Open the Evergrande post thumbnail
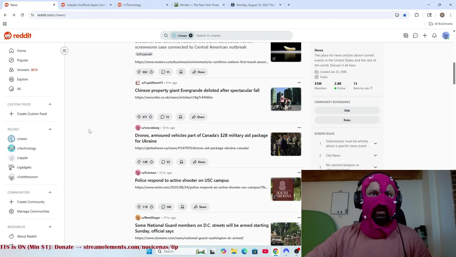This screenshot has width=456, height=257. click(286, 99)
